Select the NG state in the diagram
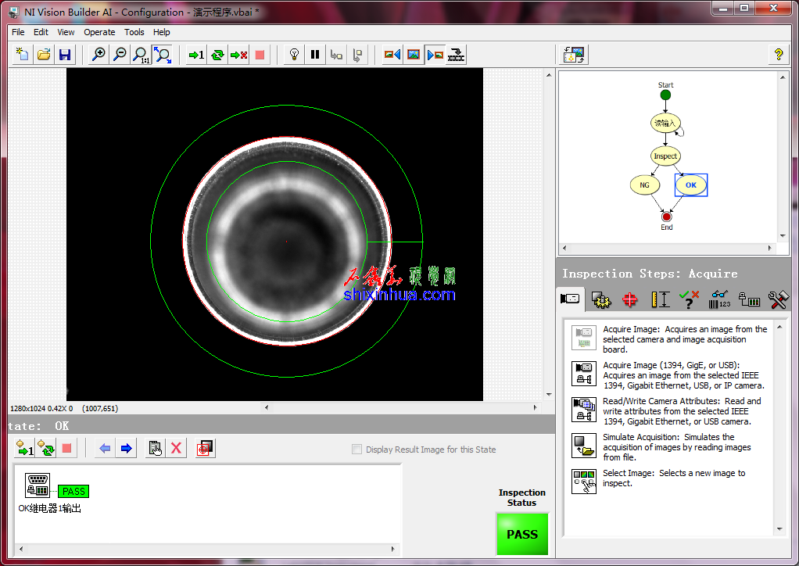The image size is (799, 566). tap(644, 185)
